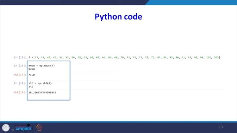Viewport: 237px width, 133px height.
Task: Click the 18.226354544998845 output value
Action: pyautogui.click(x=42, y=92)
